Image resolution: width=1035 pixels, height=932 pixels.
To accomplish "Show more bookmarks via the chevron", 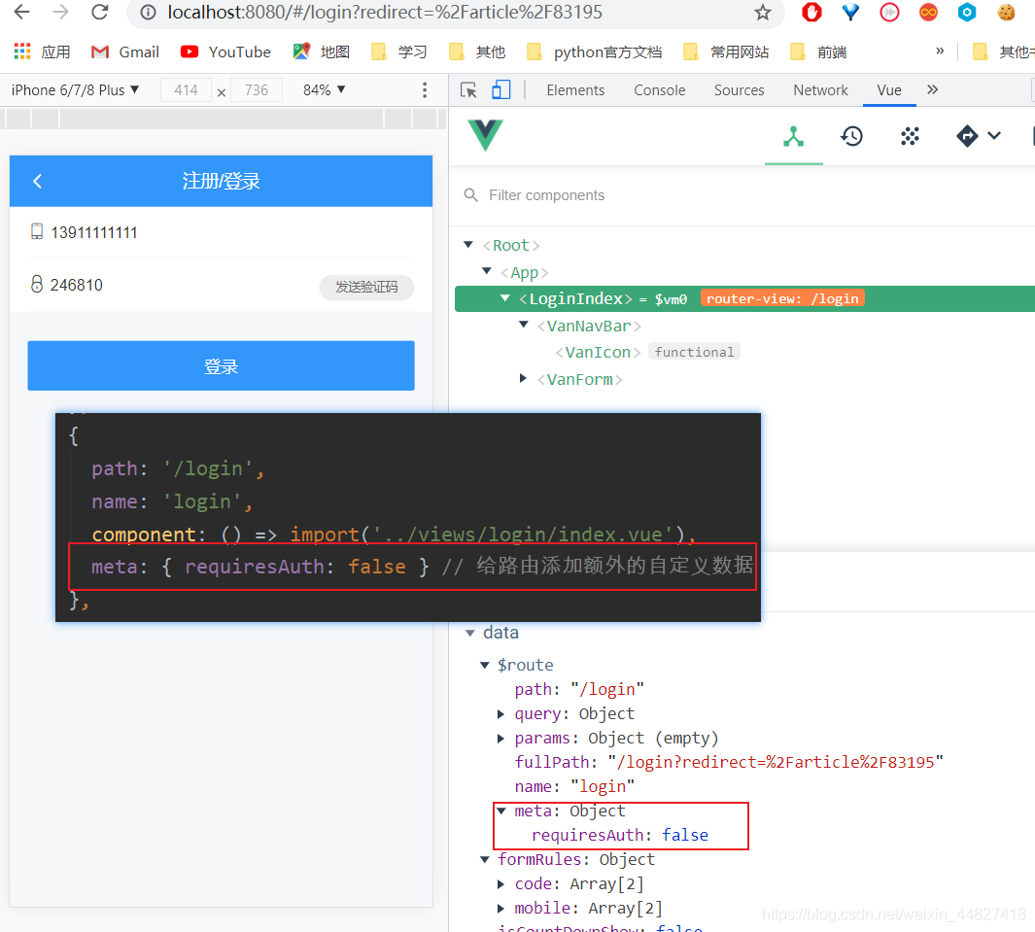I will (940, 51).
